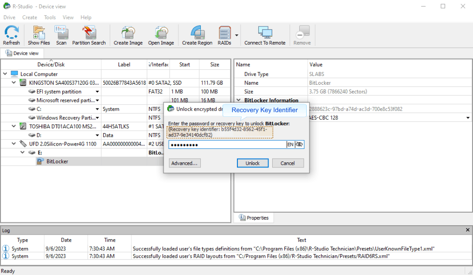473x275 pixels.
Task: Open Advanced options in unlock dialog
Action: pyautogui.click(x=184, y=163)
